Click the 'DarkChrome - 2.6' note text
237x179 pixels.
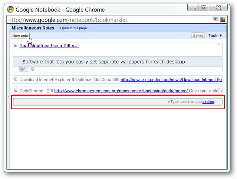point(36,91)
